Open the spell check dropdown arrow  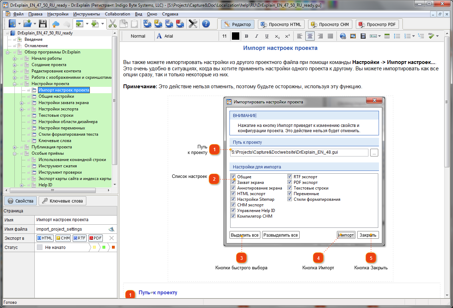point(438,36)
